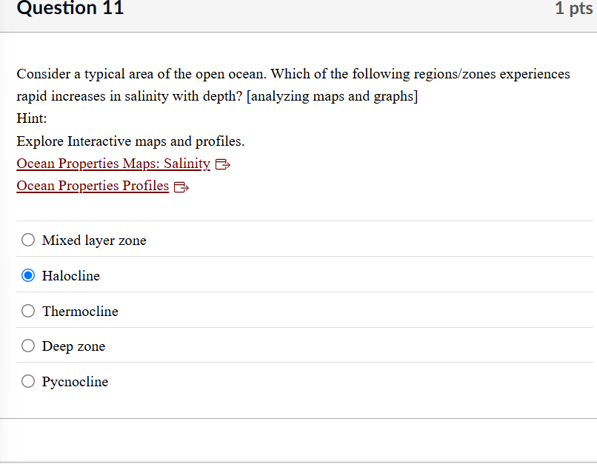Click the Hint text below the question
597x464 pixels.
[x=28, y=118]
